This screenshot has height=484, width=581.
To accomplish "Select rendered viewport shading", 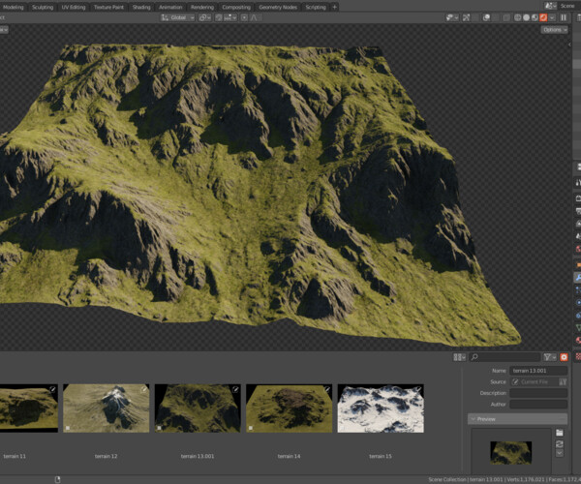I will [x=543, y=17].
